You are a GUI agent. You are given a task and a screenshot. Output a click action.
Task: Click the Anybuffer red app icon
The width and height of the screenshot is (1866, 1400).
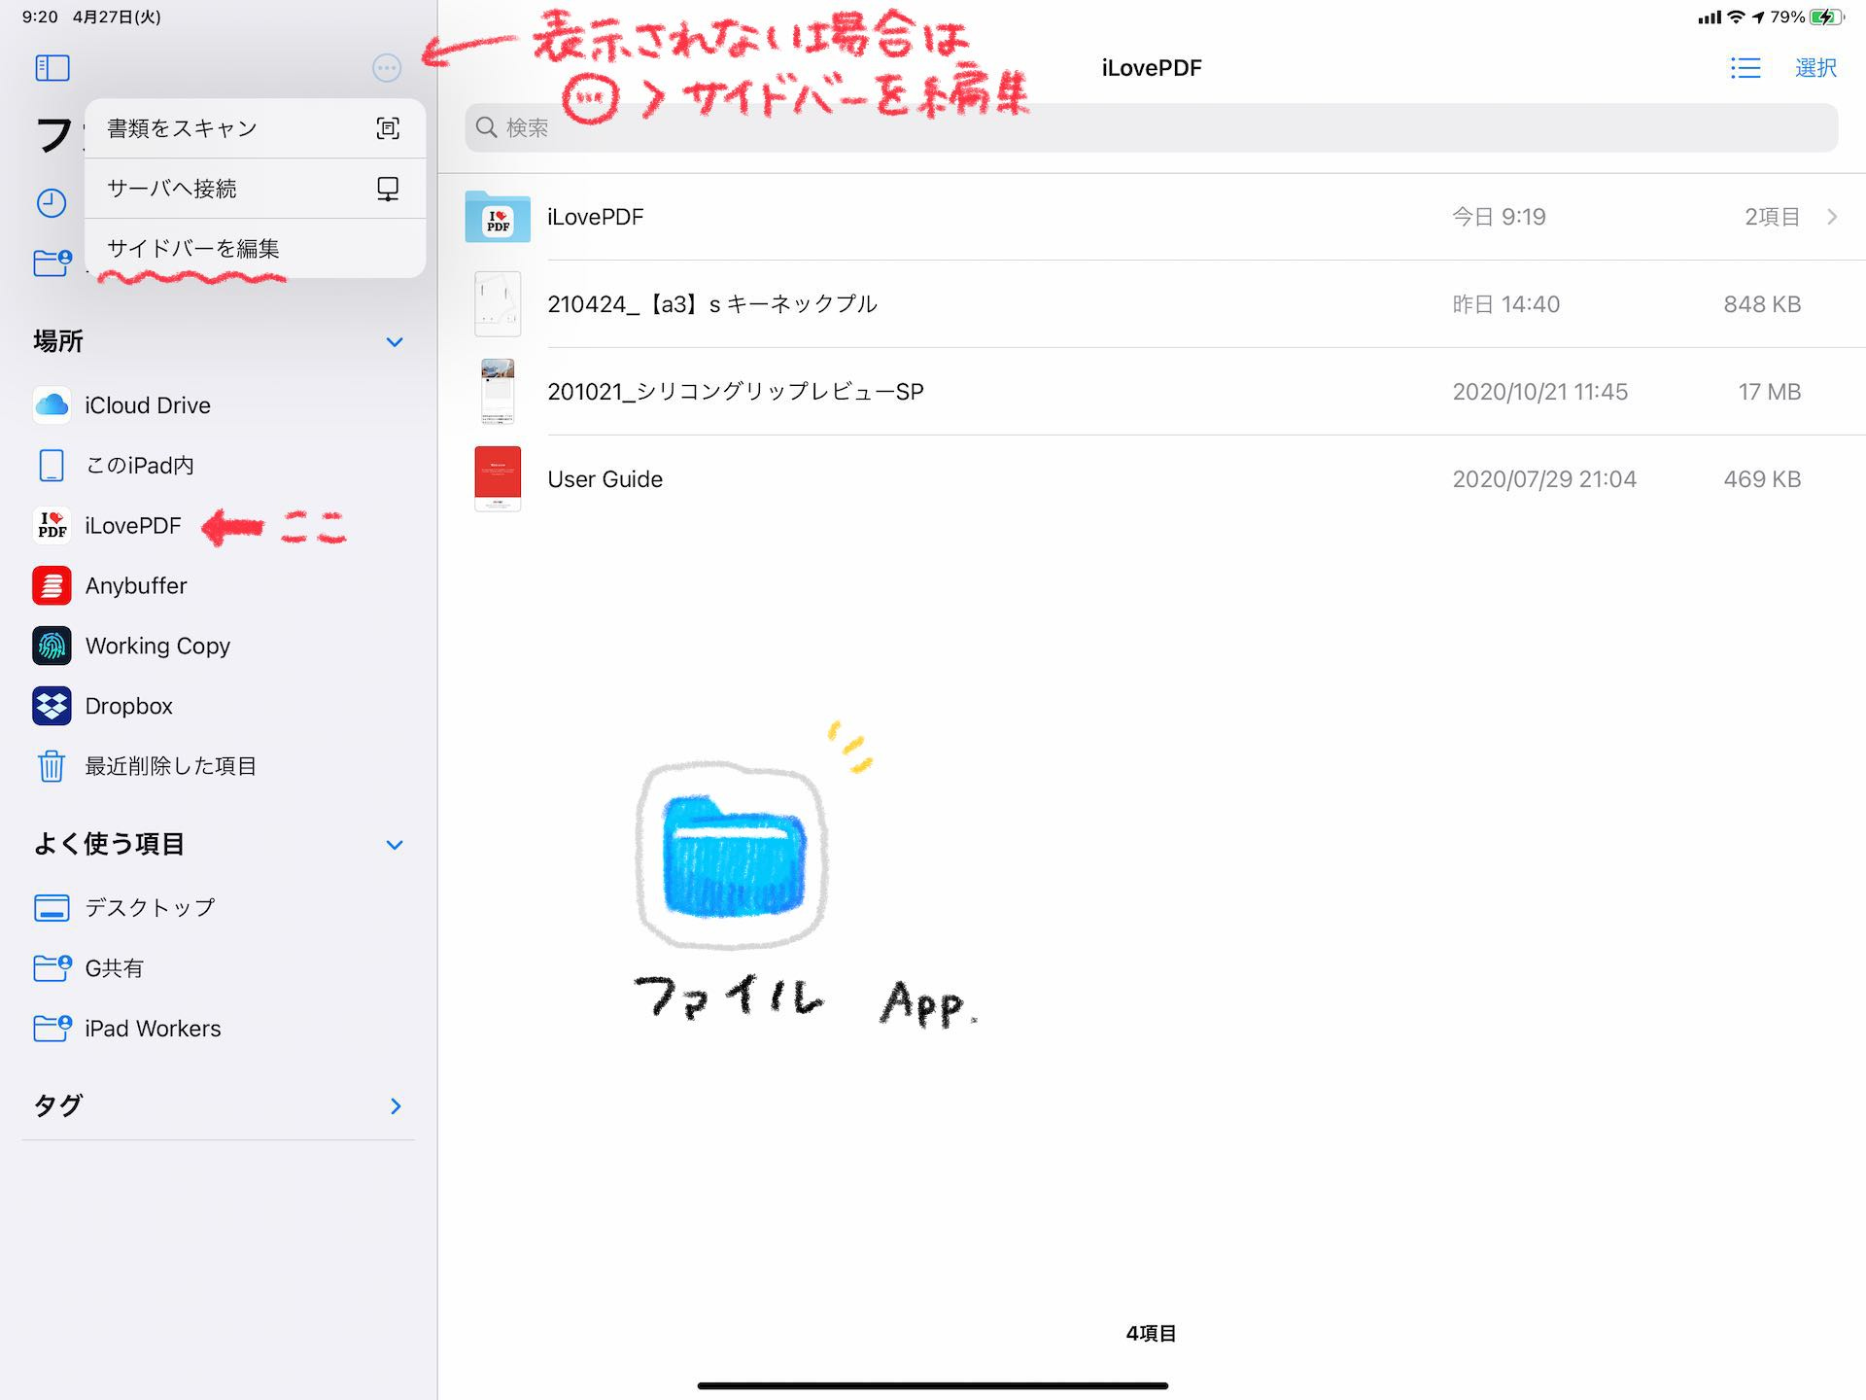[x=52, y=586]
